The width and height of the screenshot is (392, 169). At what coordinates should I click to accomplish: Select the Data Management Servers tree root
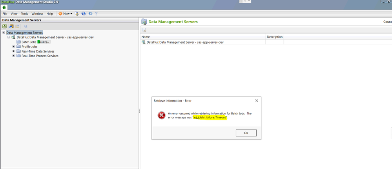[24, 33]
